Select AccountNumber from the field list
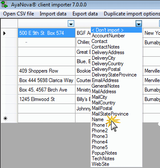160x168 pixels. pyautogui.click(x=116, y=36)
